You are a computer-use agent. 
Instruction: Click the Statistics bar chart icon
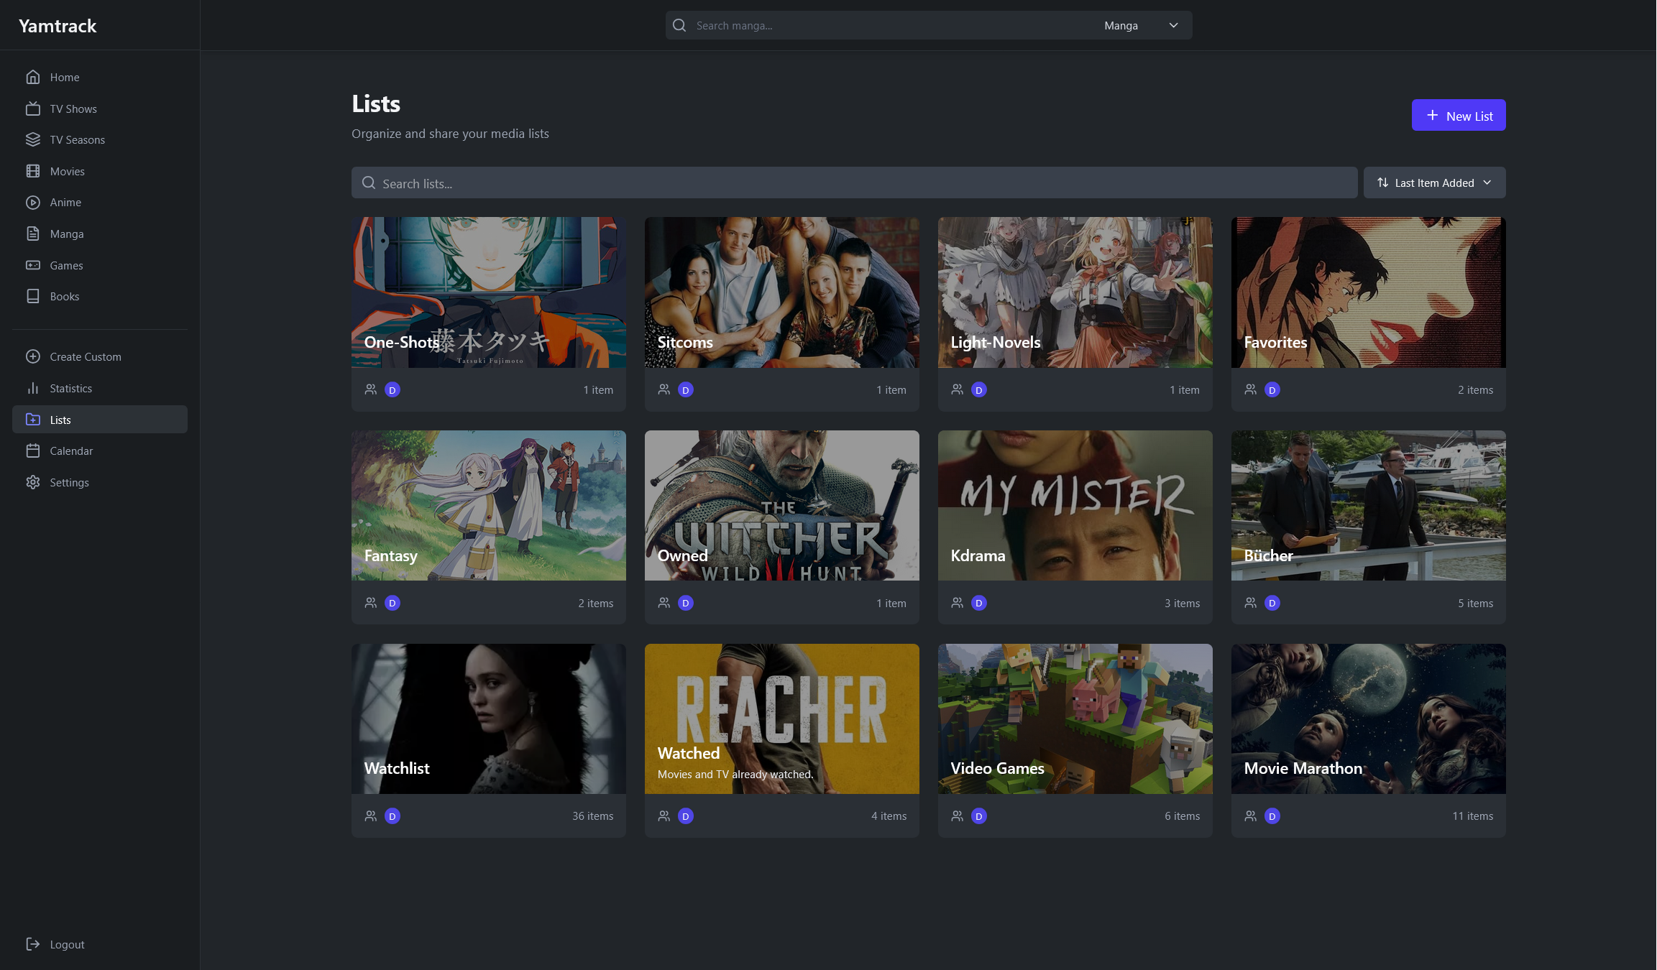33,388
